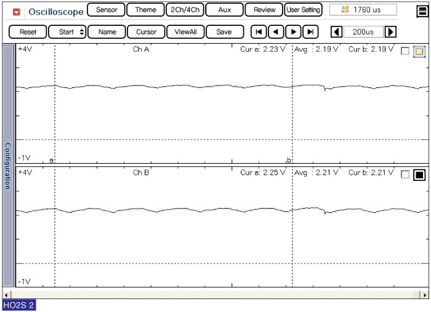Click Ch A yellow display mode icon

pyautogui.click(x=419, y=52)
